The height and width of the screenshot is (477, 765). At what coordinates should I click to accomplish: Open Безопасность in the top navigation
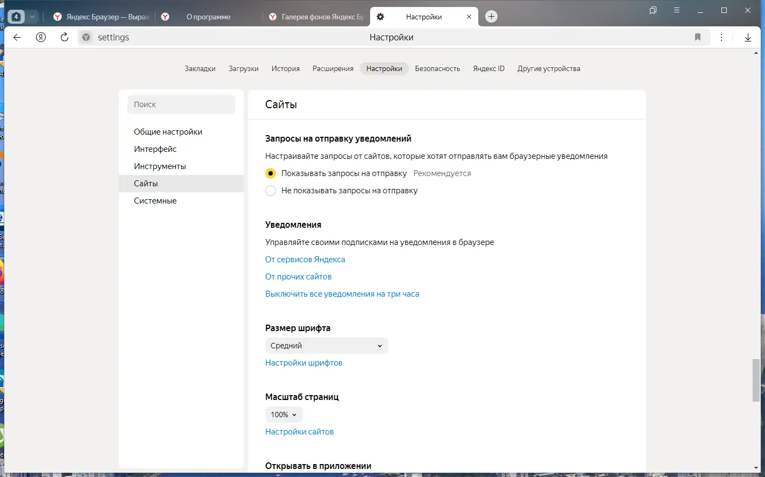click(437, 68)
